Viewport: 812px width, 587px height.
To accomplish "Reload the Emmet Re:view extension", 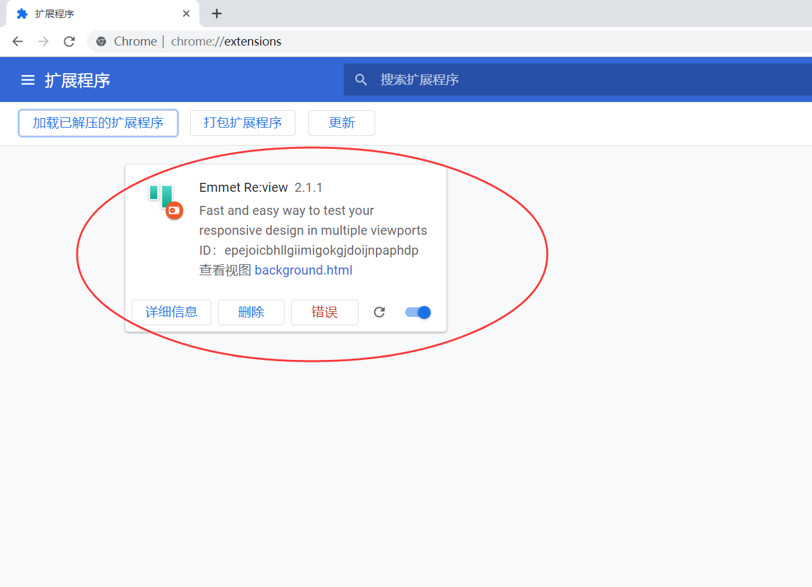I will [379, 312].
